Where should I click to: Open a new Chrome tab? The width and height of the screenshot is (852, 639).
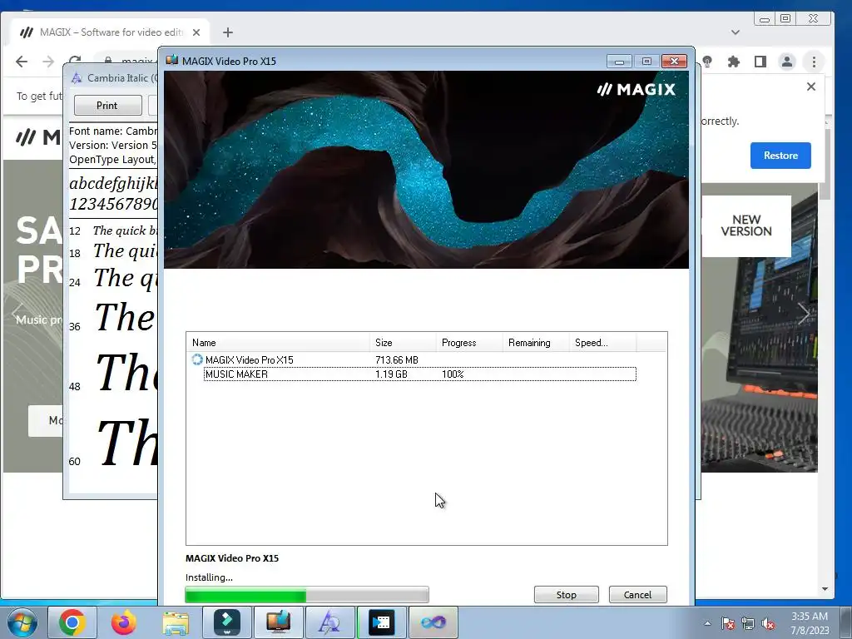[228, 32]
